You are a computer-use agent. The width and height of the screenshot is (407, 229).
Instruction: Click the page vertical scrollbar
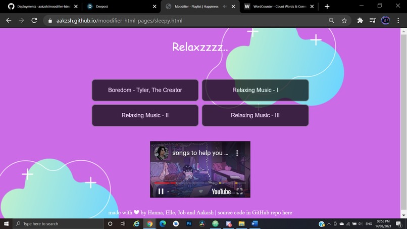click(x=403, y=122)
